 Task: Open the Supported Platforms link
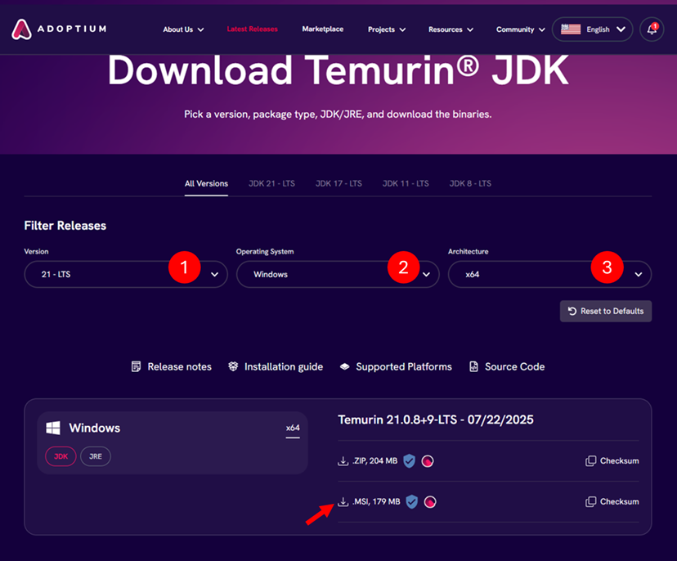396,366
